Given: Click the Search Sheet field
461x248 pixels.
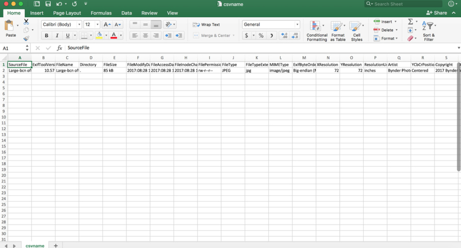Looking at the screenshot, I should pos(403,4).
